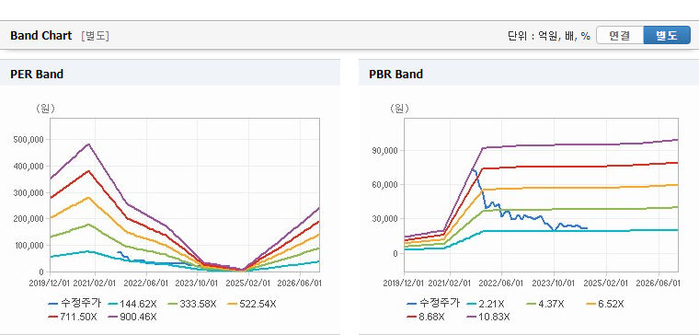Click the (원) unit label on PBR chart

tap(399, 109)
